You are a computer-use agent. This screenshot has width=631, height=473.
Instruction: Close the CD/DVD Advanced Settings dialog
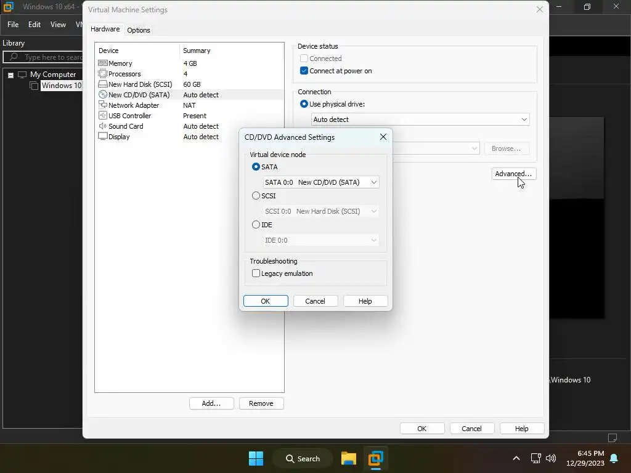(383, 137)
